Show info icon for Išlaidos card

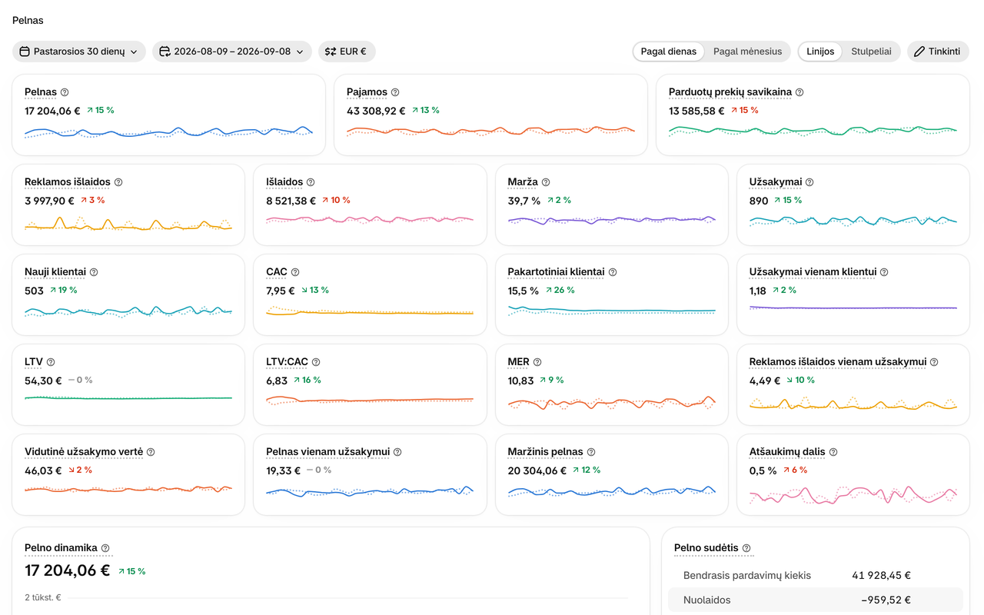(x=311, y=182)
